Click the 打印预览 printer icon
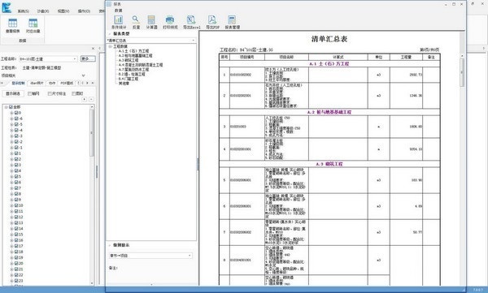488x293 pixels. pos(170,20)
